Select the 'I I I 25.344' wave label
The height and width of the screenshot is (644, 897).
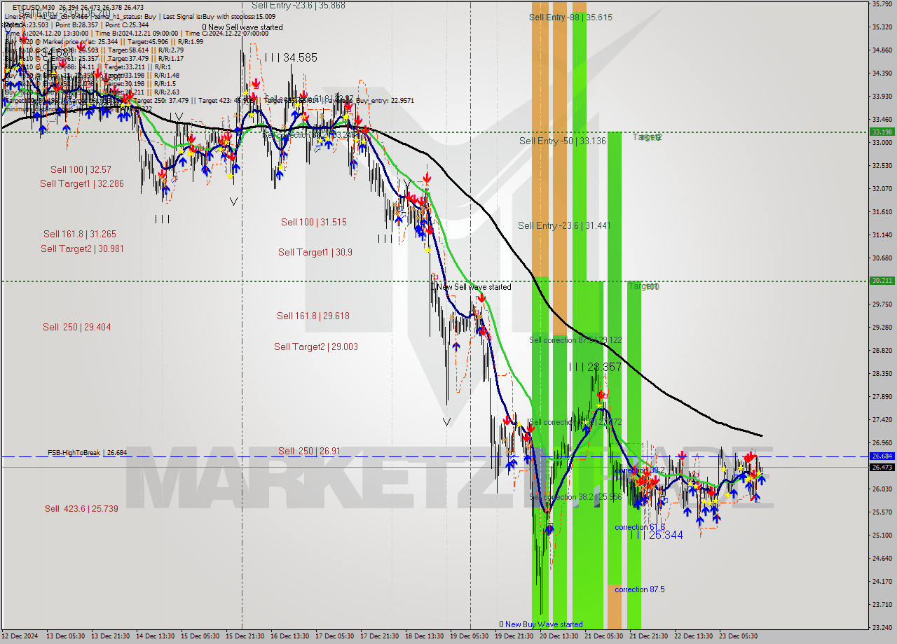(656, 535)
